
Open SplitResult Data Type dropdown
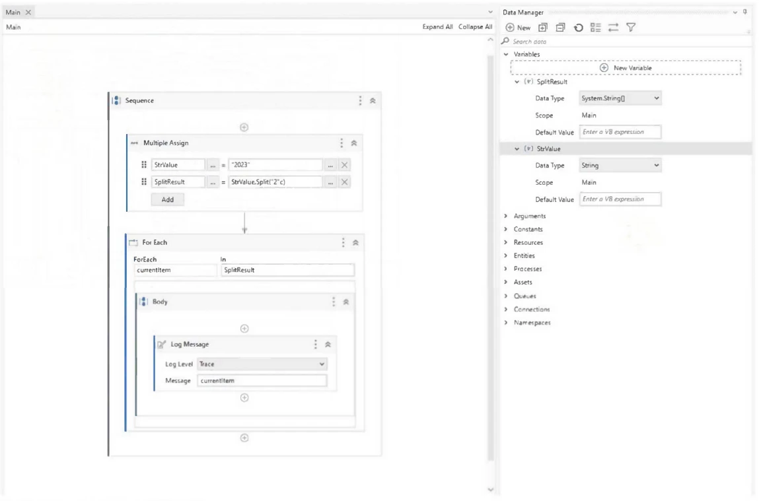620,98
